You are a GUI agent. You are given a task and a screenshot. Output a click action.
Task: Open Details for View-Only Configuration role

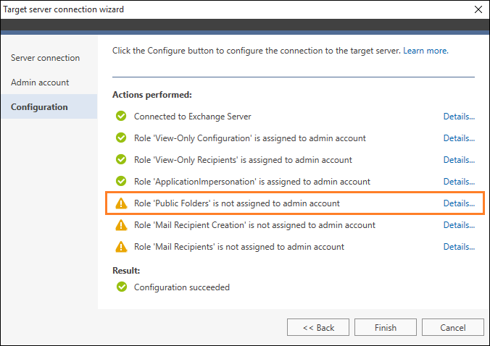459,138
